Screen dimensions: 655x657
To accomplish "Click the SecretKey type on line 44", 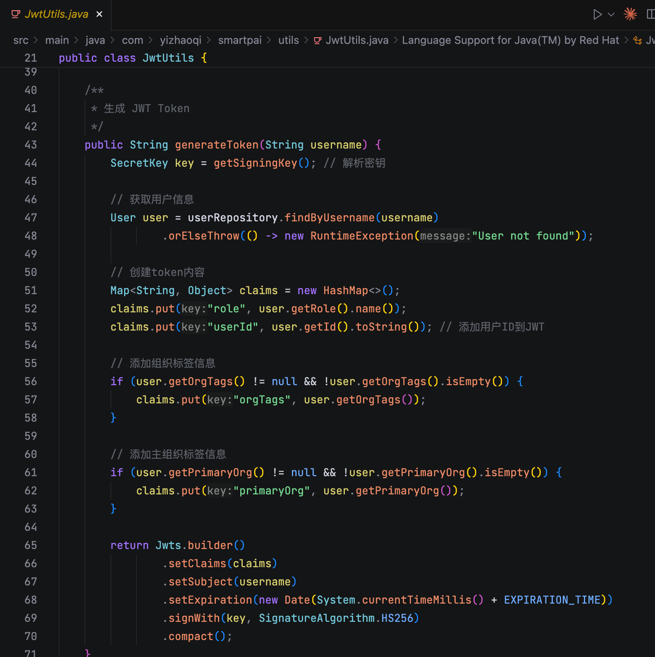I will pyautogui.click(x=139, y=163).
